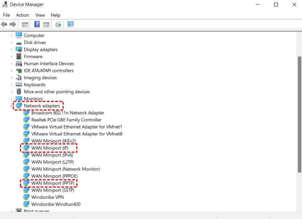
Task: Click the Device Manager title bar icon
Action: coord(5,4)
